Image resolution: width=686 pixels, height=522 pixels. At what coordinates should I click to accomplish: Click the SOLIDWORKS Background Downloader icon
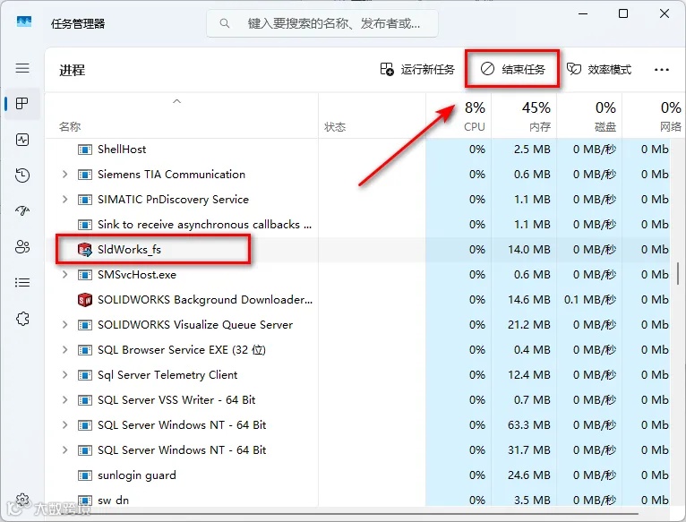point(84,300)
